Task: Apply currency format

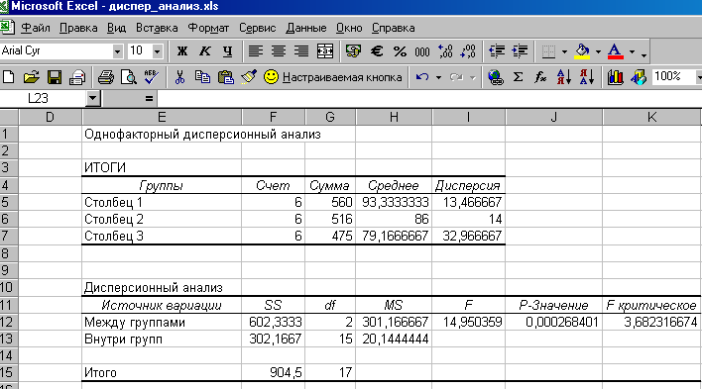Action: pos(353,51)
